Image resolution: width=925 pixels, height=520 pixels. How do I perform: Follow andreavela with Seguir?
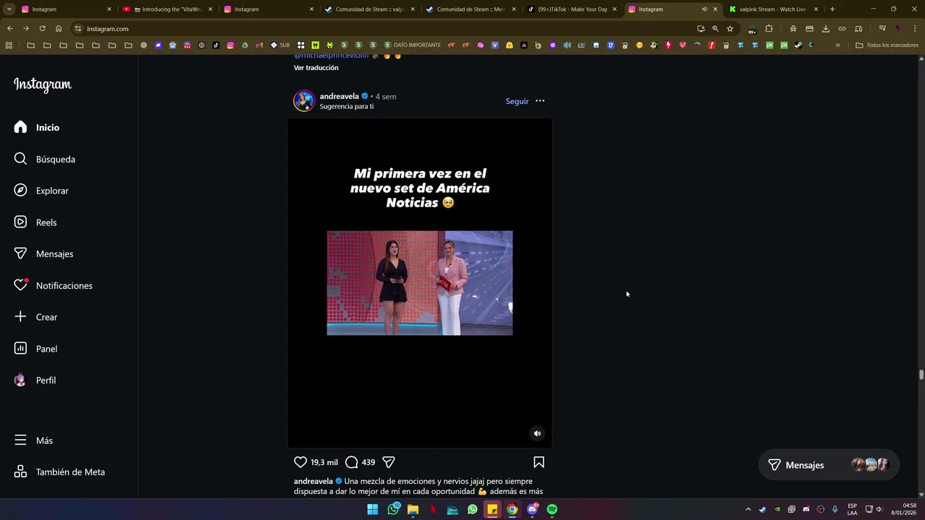[x=517, y=101]
